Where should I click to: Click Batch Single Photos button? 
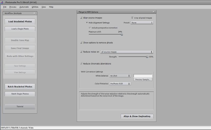20,94
